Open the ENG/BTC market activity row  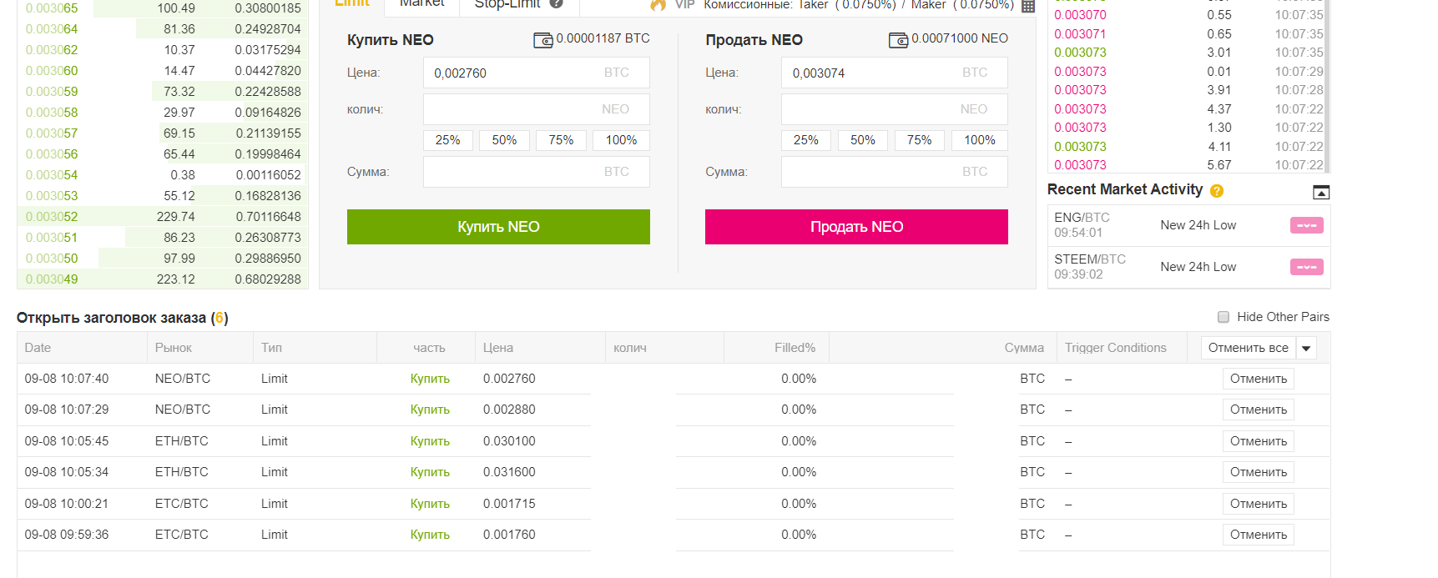coord(1188,225)
